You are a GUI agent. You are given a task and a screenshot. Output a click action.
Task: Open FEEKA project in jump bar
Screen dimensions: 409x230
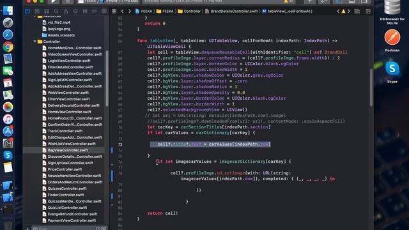pyautogui.click(x=143, y=11)
